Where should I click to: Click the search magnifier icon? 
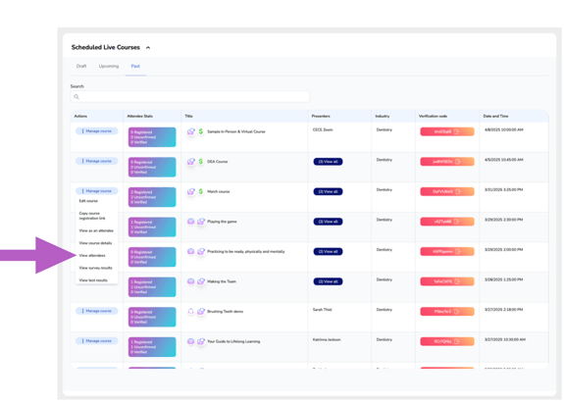[x=77, y=97]
